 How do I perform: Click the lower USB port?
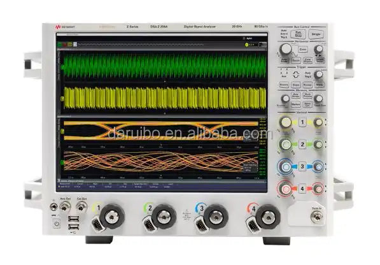point(73,227)
